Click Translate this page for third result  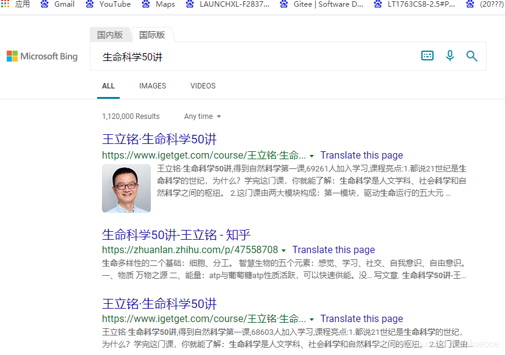click(361, 318)
